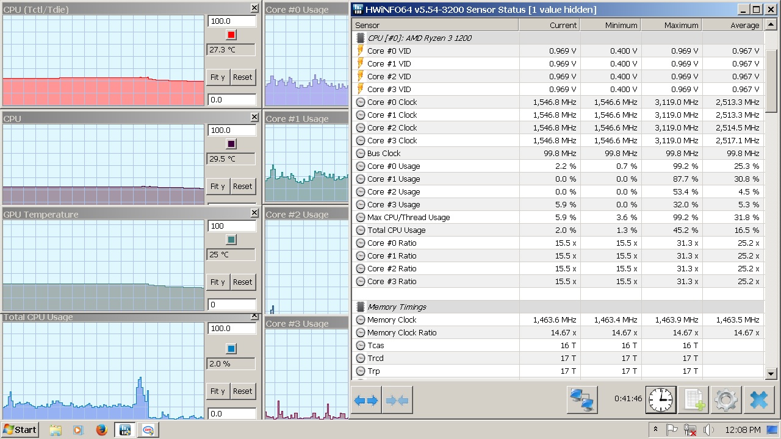Click the blue color swatch in Total CPU Usage graph

click(231, 349)
